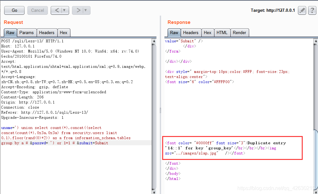Click the </html> closing tag in response
This screenshot has height=194, width=318.
point(173,179)
